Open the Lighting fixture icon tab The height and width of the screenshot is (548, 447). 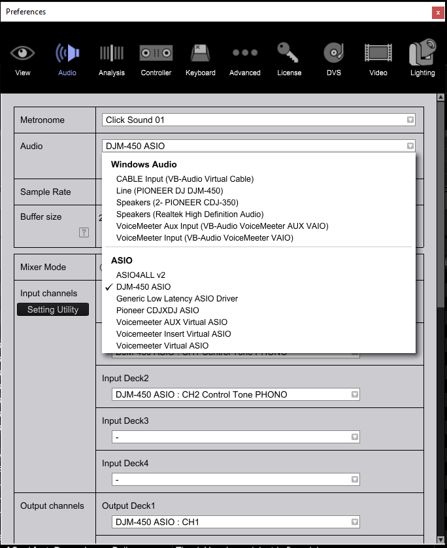423,52
